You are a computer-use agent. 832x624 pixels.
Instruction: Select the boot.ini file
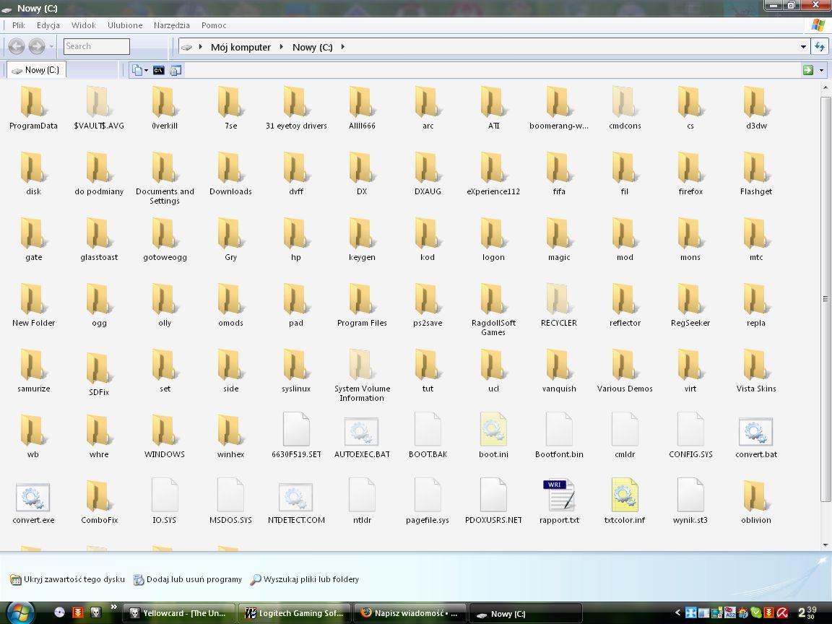pos(493,436)
